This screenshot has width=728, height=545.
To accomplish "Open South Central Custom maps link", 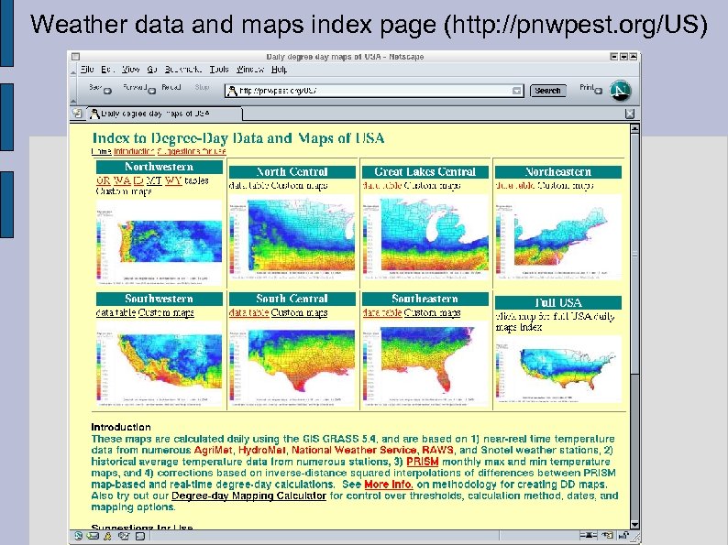I will tap(300, 312).
